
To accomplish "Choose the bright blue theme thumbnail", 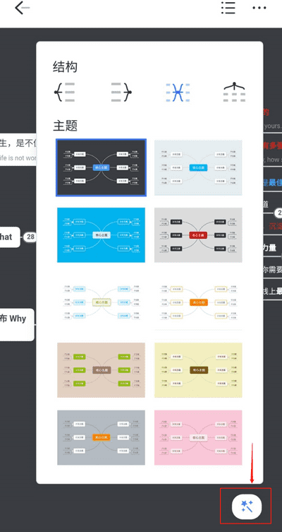I will tap(102, 235).
